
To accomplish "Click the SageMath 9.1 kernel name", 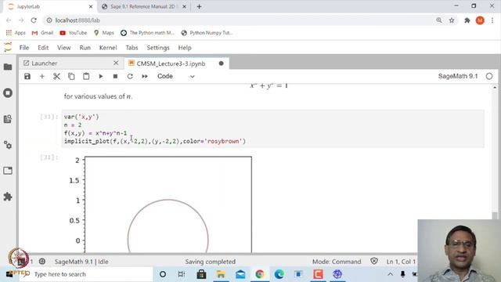I will coord(457,77).
